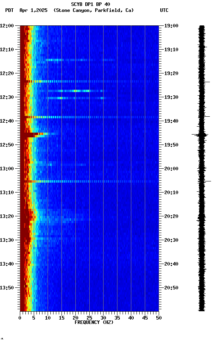The height and width of the screenshot is (343, 219).
Task: Click the 20:00 UTC time label
Action: [171, 169]
